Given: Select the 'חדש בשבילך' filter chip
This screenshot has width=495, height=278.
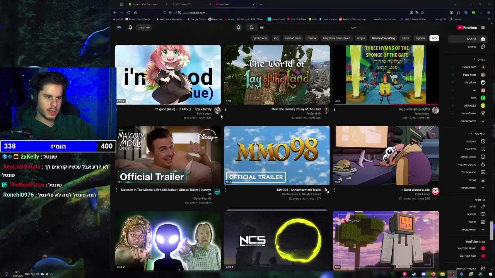Looking at the screenshot, I should [260, 38].
